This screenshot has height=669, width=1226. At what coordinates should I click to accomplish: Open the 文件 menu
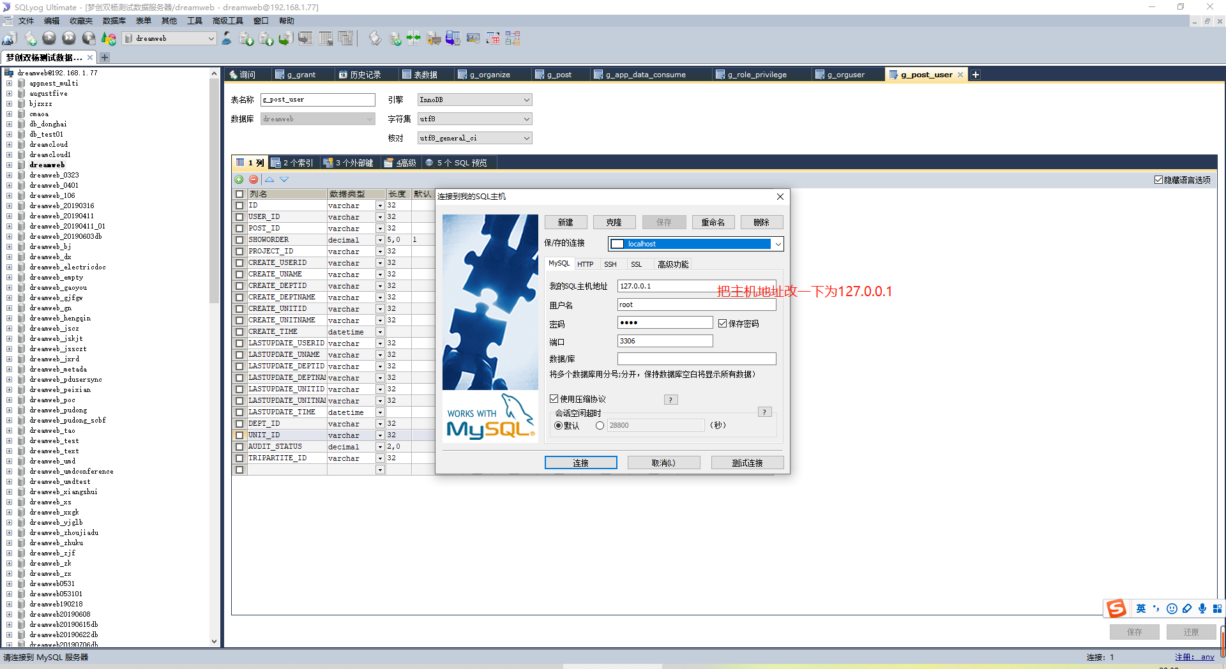[26, 21]
